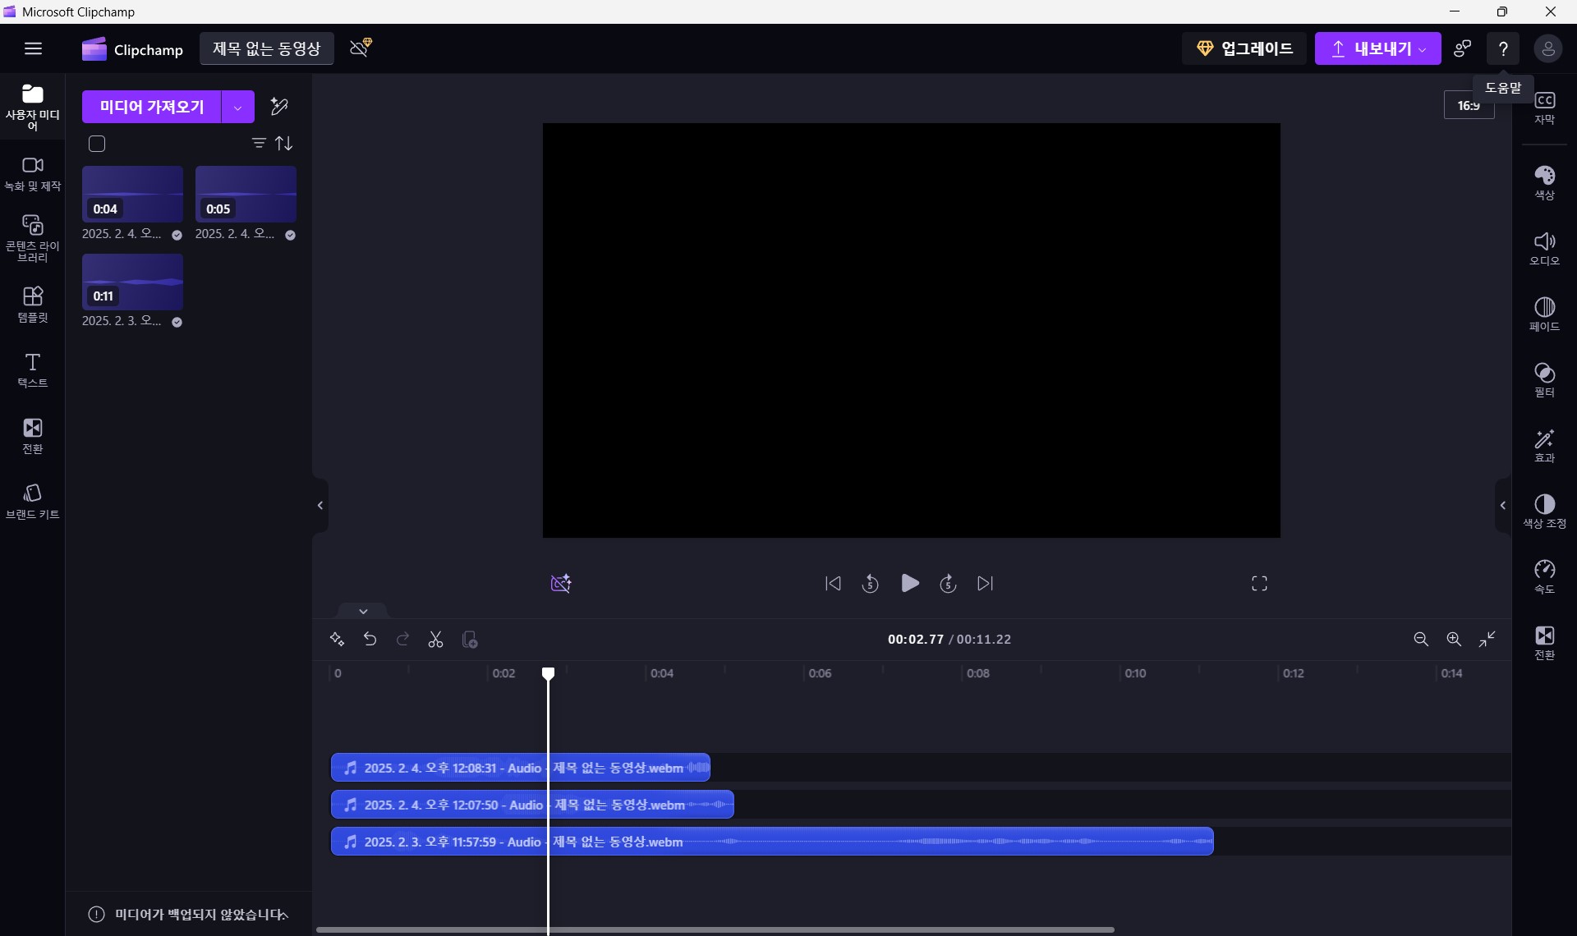The image size is (1577, 936).
Task: Click the AI background removal icon under preview
Action: 561,584
